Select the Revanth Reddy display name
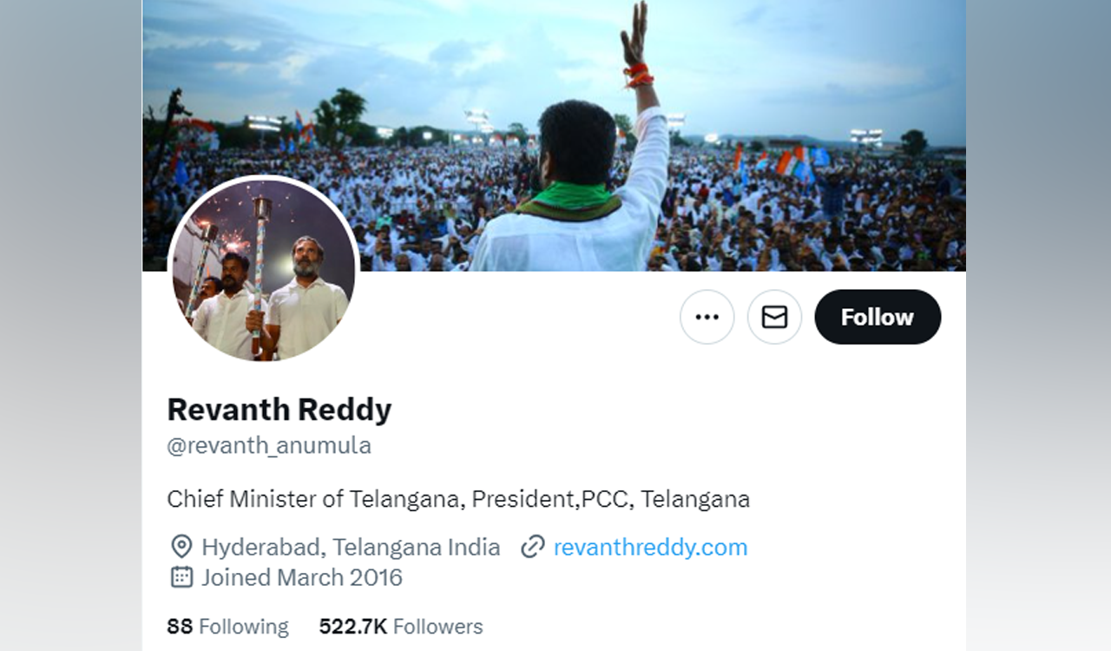The width and height of the screenshot is (1111, 651). 279,409
